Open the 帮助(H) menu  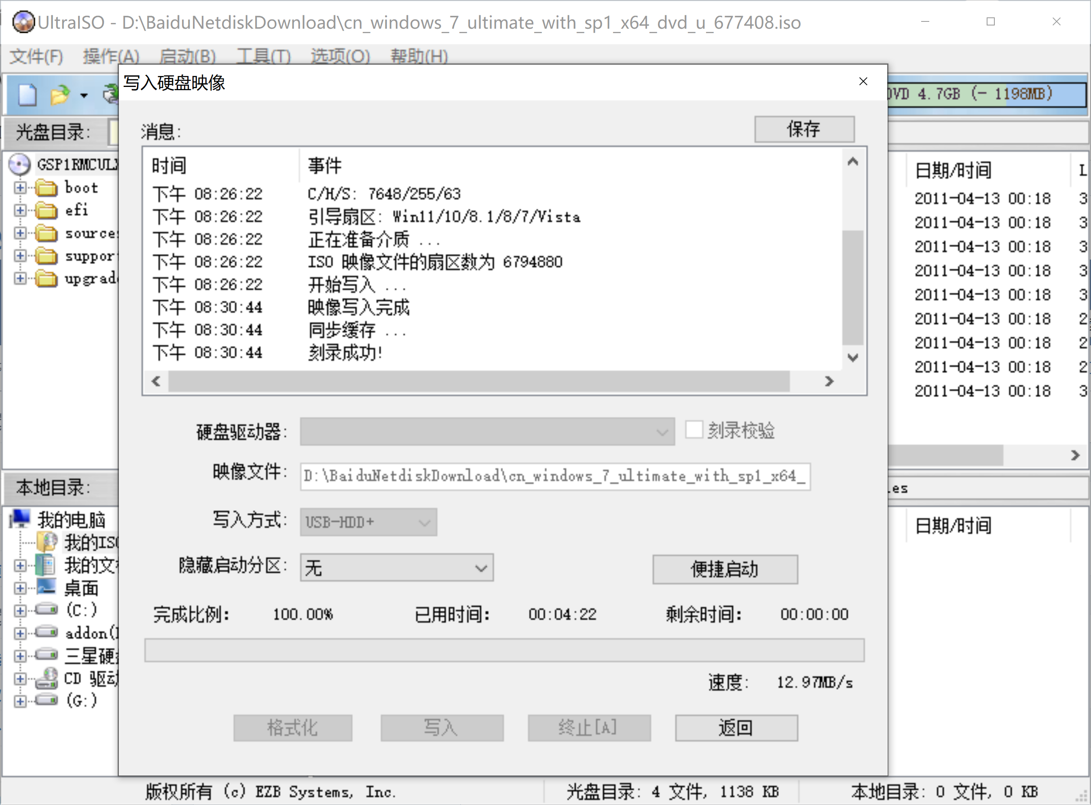click(419, 56)
